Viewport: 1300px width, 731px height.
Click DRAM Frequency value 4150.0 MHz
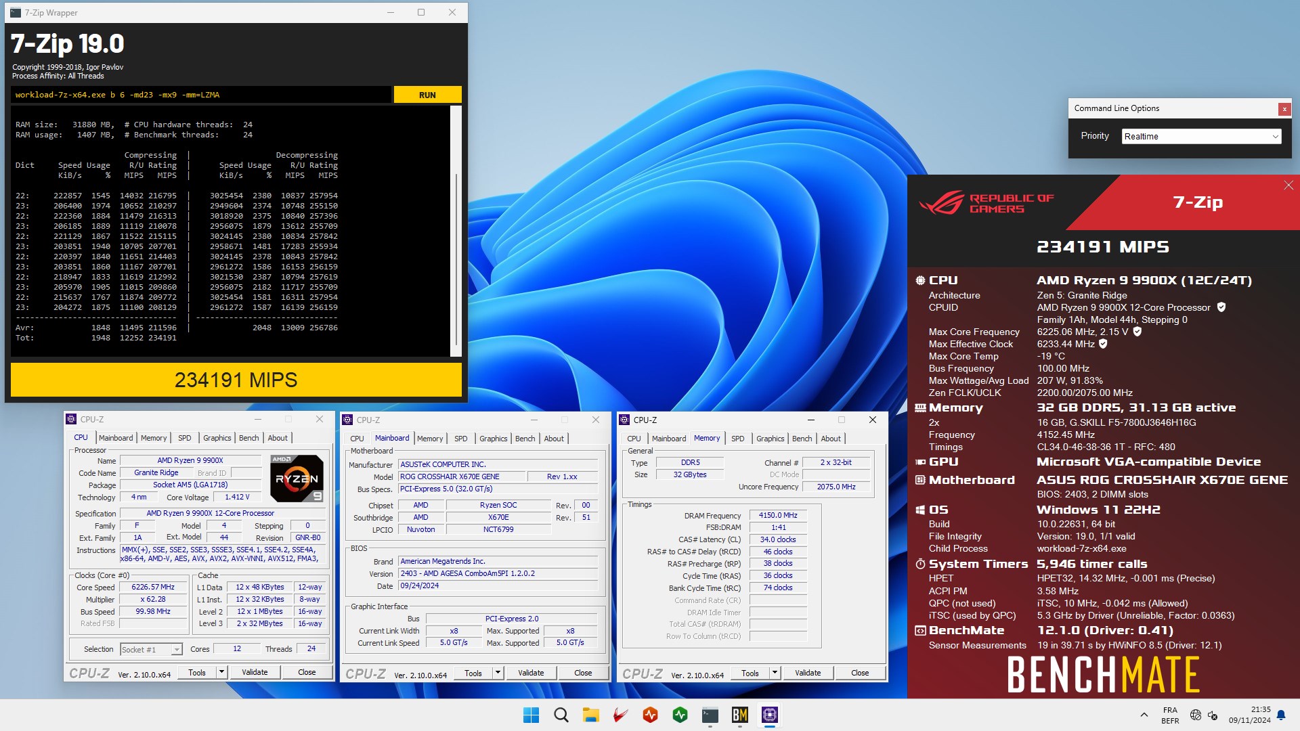[x=778, y=515]
